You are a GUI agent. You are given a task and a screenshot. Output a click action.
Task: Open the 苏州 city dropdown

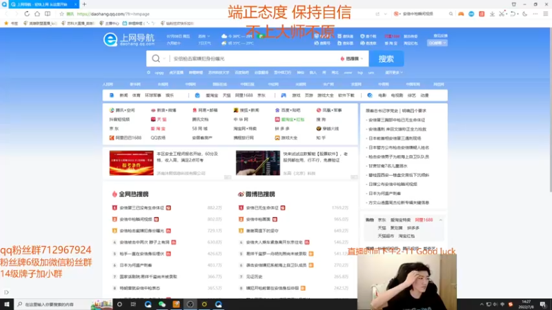(x=204, y=37)
